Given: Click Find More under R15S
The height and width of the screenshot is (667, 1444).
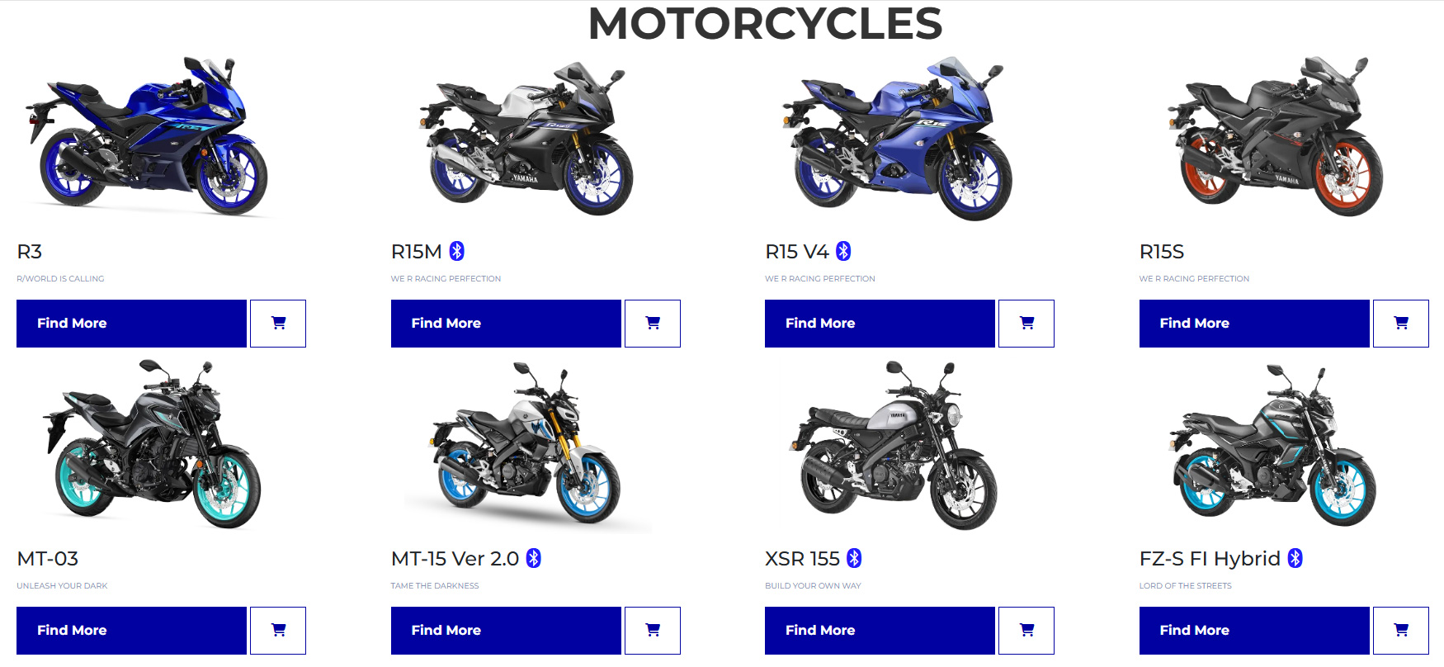Looking at the screenshot, I should [x=1254, y=324].
